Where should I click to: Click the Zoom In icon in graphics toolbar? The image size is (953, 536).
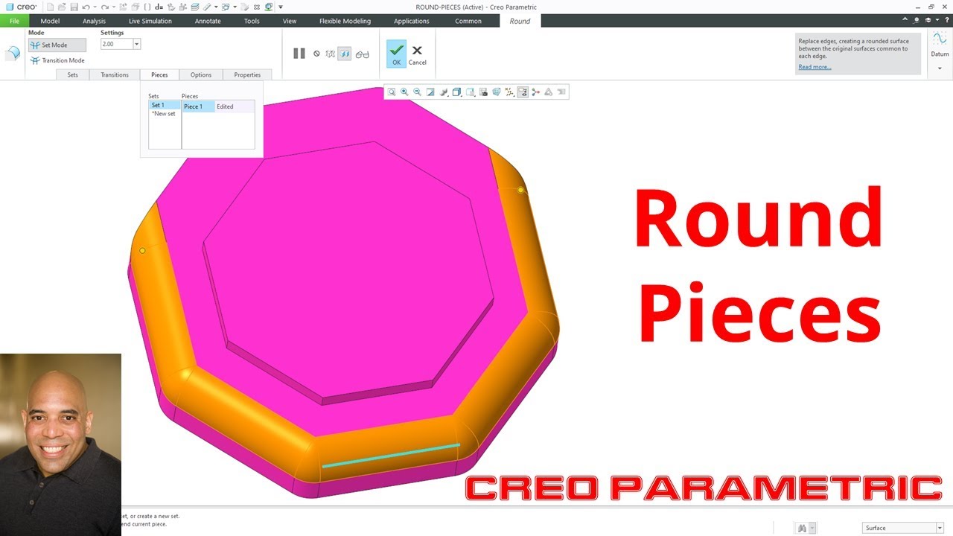point(404,92)
